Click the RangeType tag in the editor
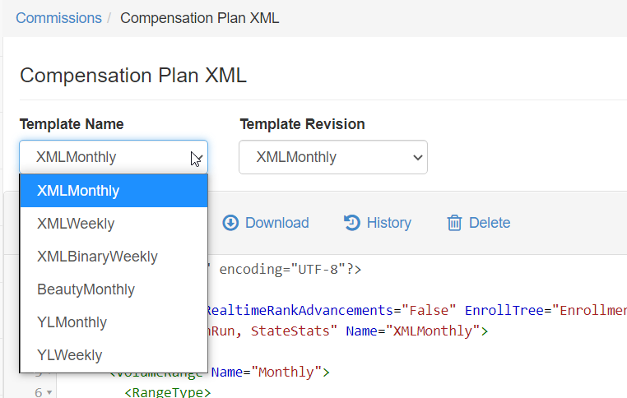 pyautogui.click(x=167, y=393)
